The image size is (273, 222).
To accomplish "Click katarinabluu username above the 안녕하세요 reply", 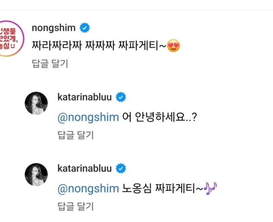I will [x=85, y=97].
